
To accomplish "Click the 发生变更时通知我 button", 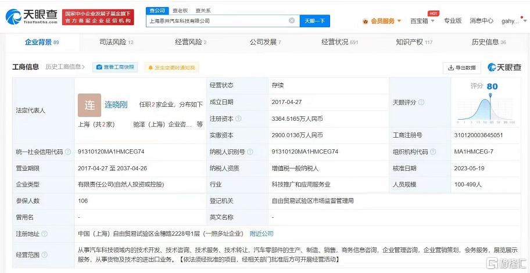I will [x=171, y=67].
